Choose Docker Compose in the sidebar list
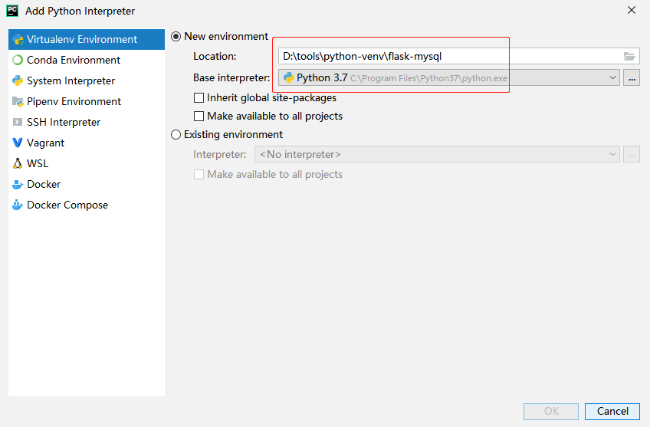The height and width of the screenshot is (427, 650). point(87,205)
